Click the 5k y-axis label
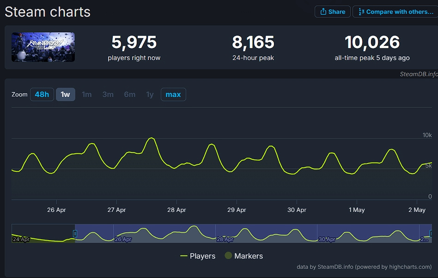 tap(428, 166)
